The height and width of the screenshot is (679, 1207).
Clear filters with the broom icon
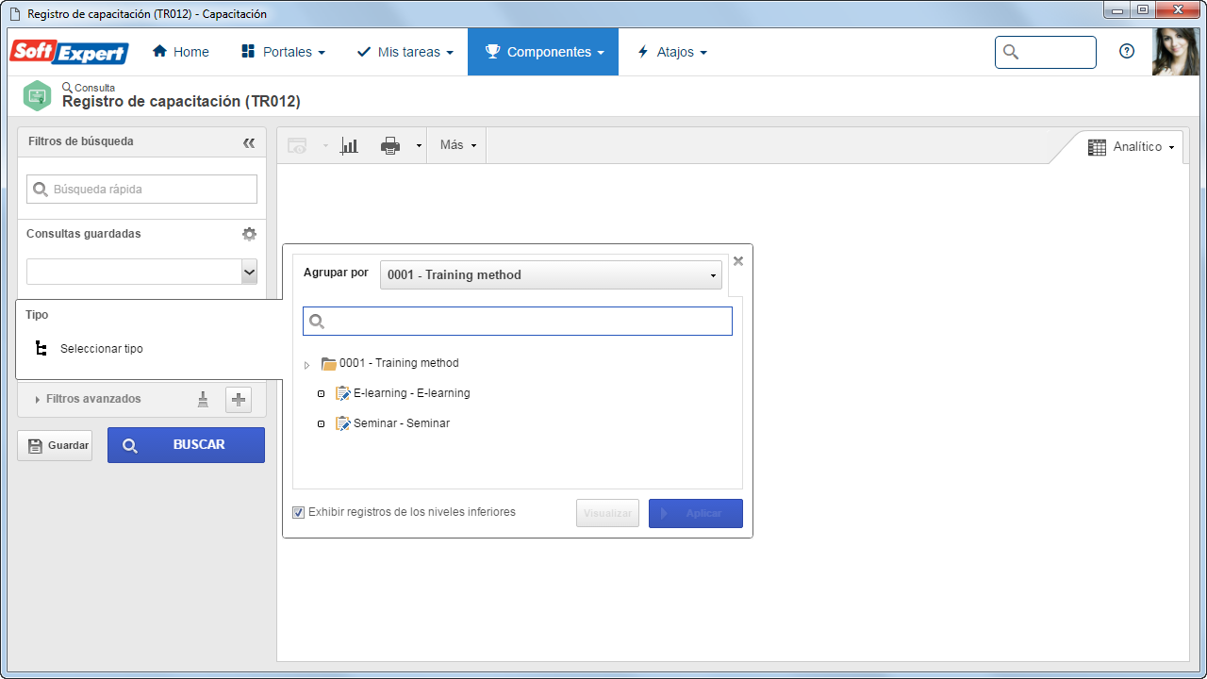pos(203,400)
